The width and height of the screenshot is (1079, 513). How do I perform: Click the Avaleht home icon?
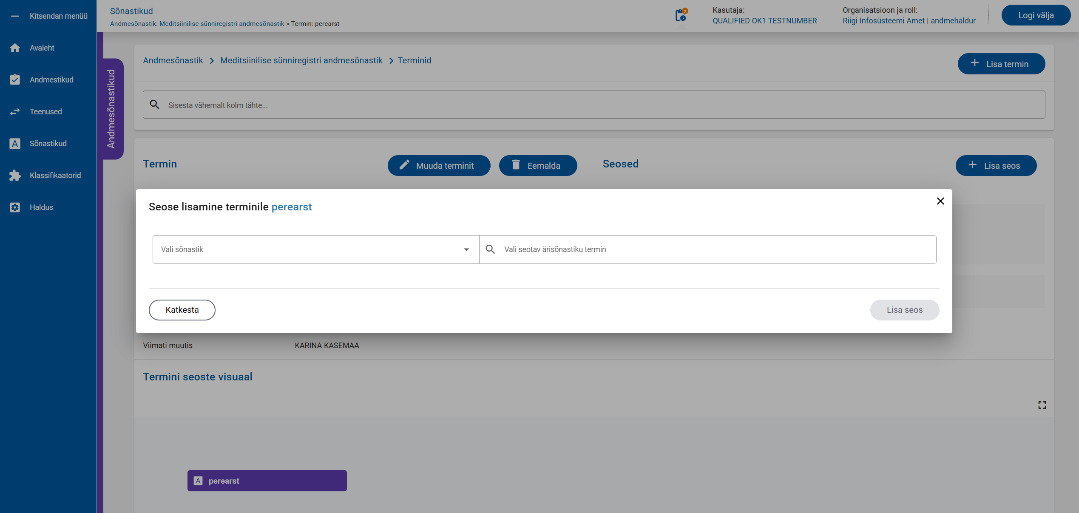pos(15,48)
